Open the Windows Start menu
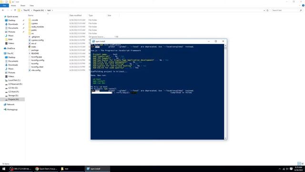Screen dimensions: 305x172 4,169
